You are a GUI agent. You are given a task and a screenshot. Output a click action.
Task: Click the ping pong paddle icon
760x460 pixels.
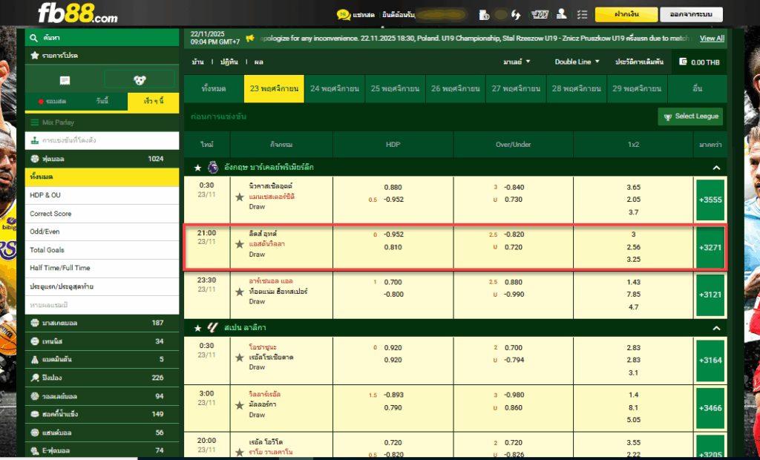34,378
